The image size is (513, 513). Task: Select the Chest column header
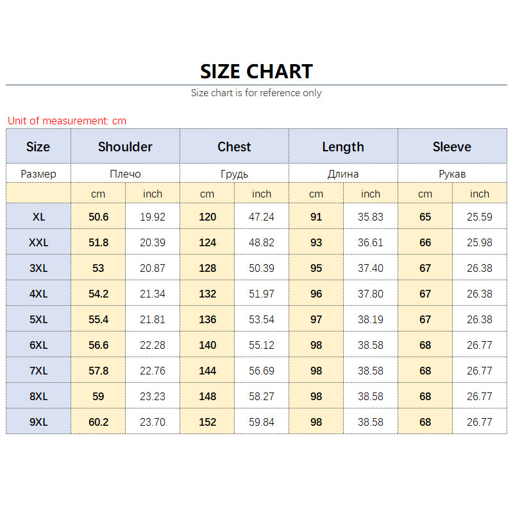pyautogui.click(x=234, y=147)
